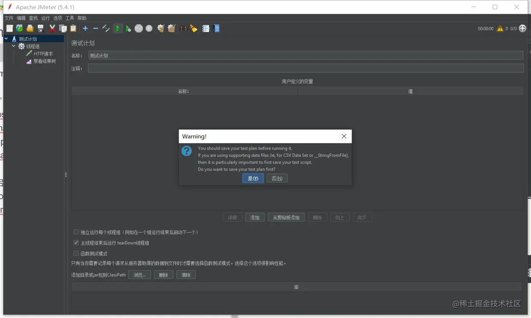The width and height of the screenshot is (531, 318).
Task: Open the 选项 menu
Action: [58, 18]
